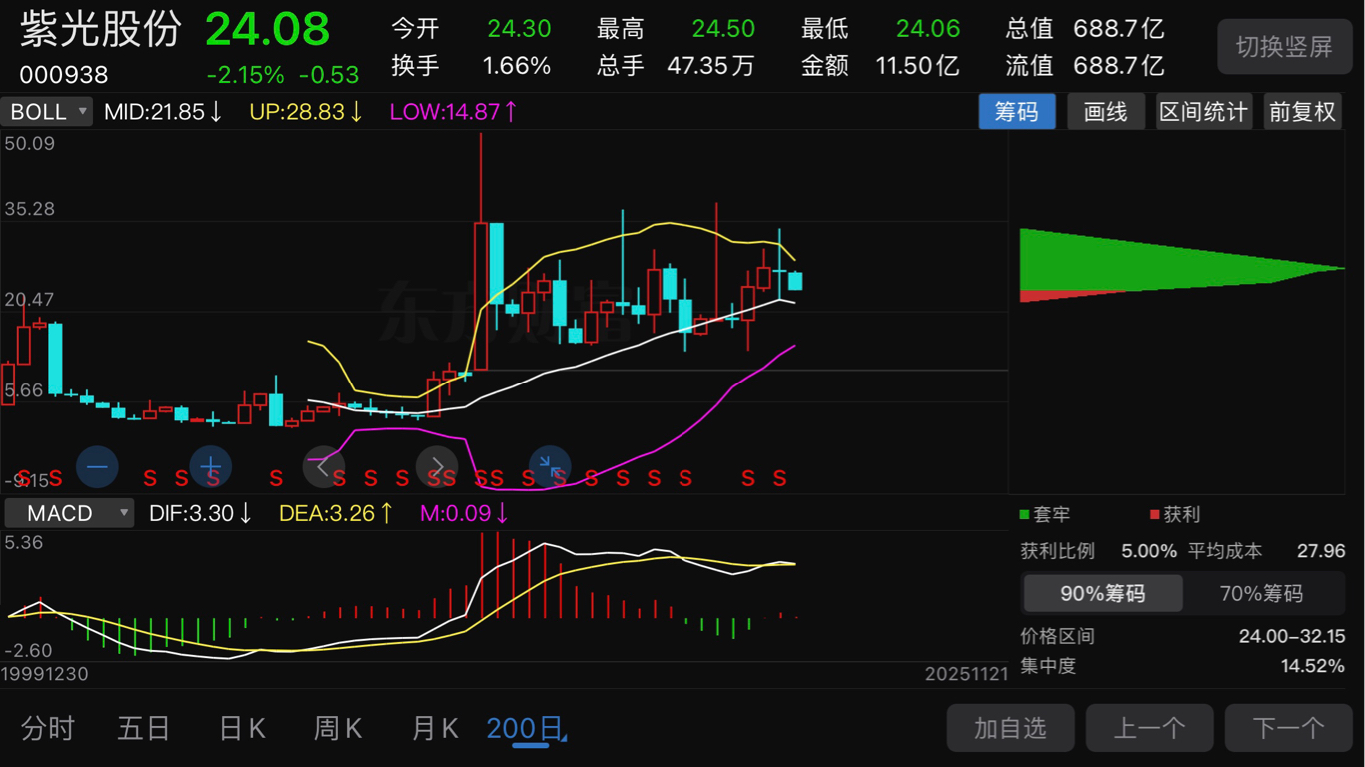Screen dimensions: 1365x767
Task: Click the 总手 value 47.35万
Action: (x=711, y=67)
